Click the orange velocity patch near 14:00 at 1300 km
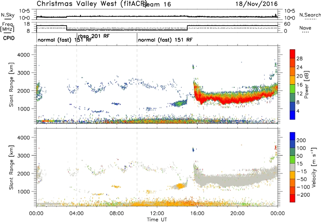Screen dimensions: 321x222 pyautogui.click(x=180, y=186)
